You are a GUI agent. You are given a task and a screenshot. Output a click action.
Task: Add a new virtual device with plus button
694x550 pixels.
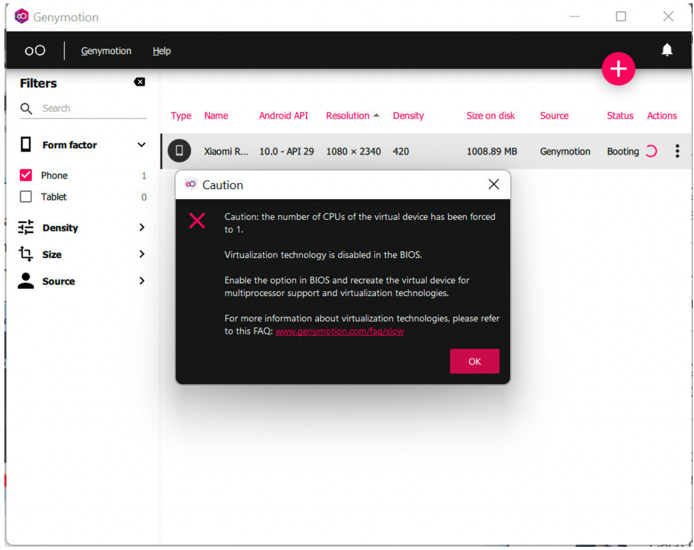[x=618, y=69]
